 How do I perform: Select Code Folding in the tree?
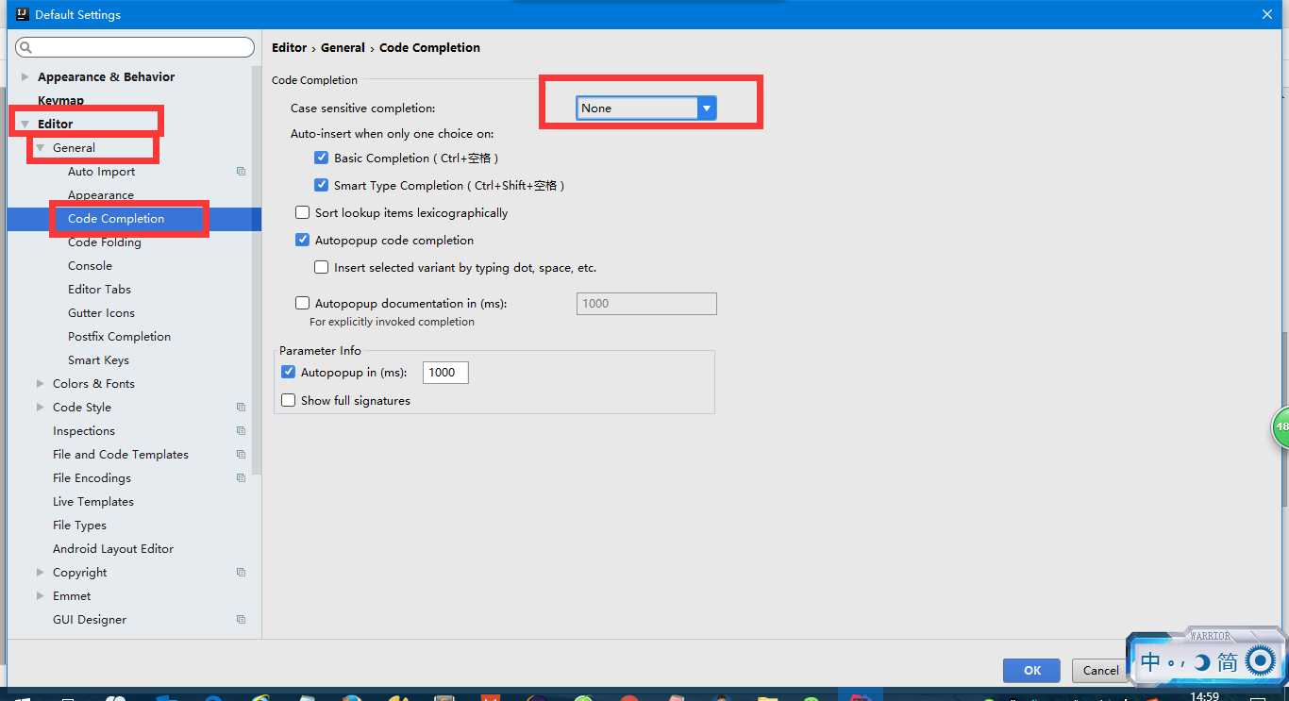click(104, 242)
